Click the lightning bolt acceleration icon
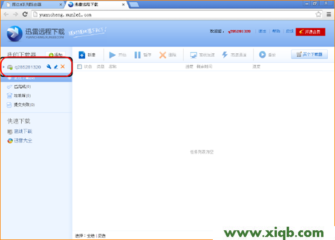335x240 pixels. point(225,54)
